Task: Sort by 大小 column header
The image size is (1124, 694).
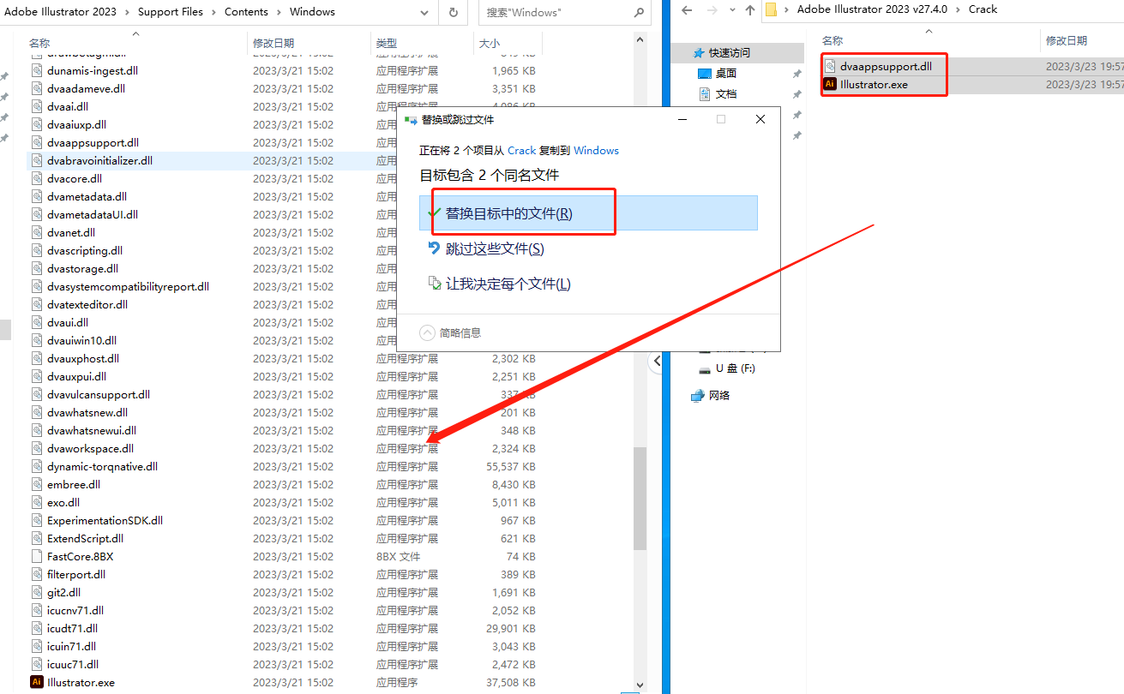Action: [x=490, y=43]
